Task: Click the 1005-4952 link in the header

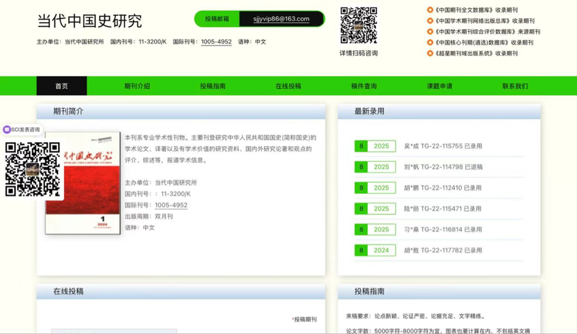Action: click(x=216, y=42)
